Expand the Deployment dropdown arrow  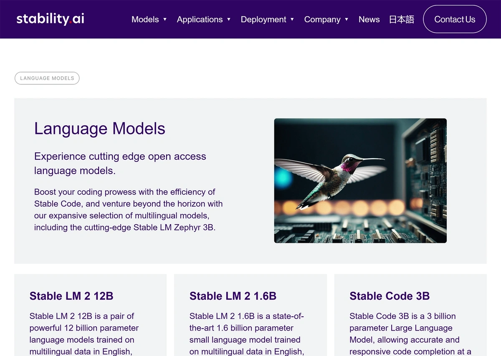click(292, 20)
